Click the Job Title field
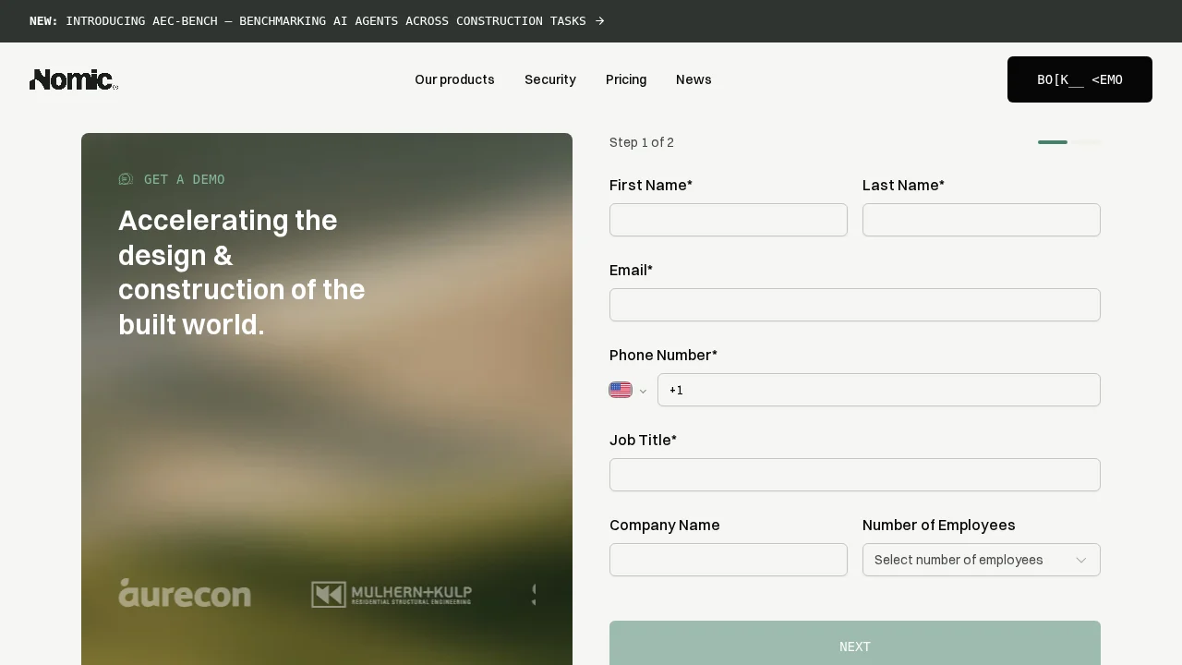 [854, 475]
